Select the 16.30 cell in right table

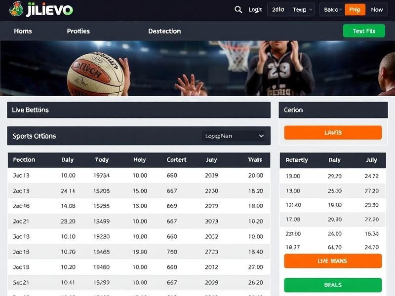(372, 234)
